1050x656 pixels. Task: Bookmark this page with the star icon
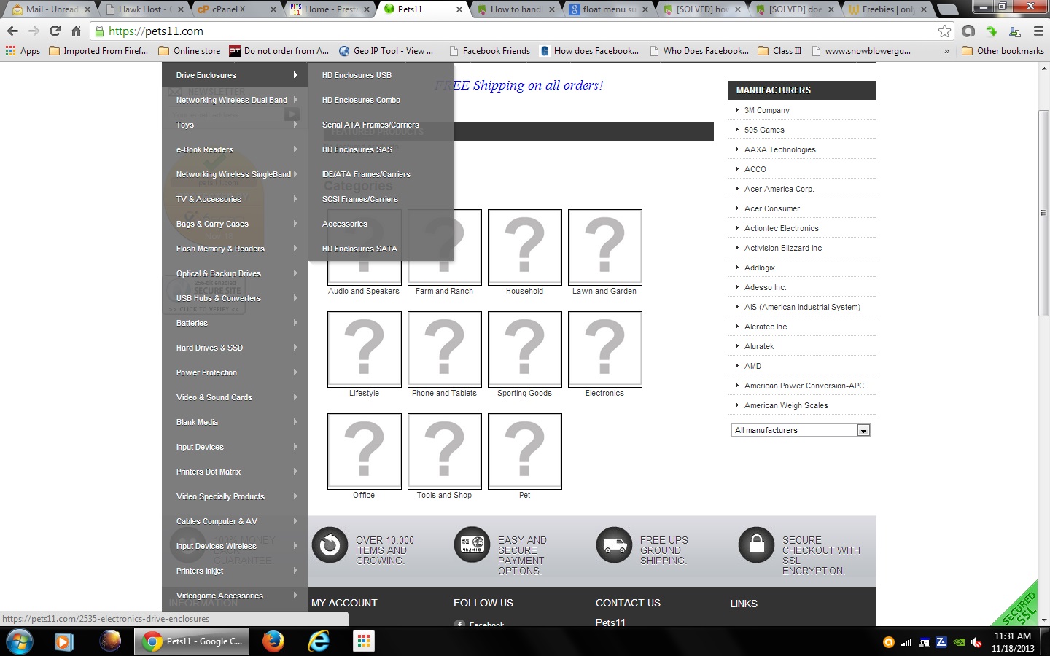tap(945, 31)
